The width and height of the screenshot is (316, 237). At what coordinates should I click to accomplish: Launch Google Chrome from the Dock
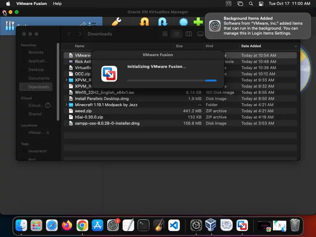(82, 225)
